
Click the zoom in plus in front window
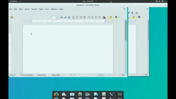tap(119, 75)
